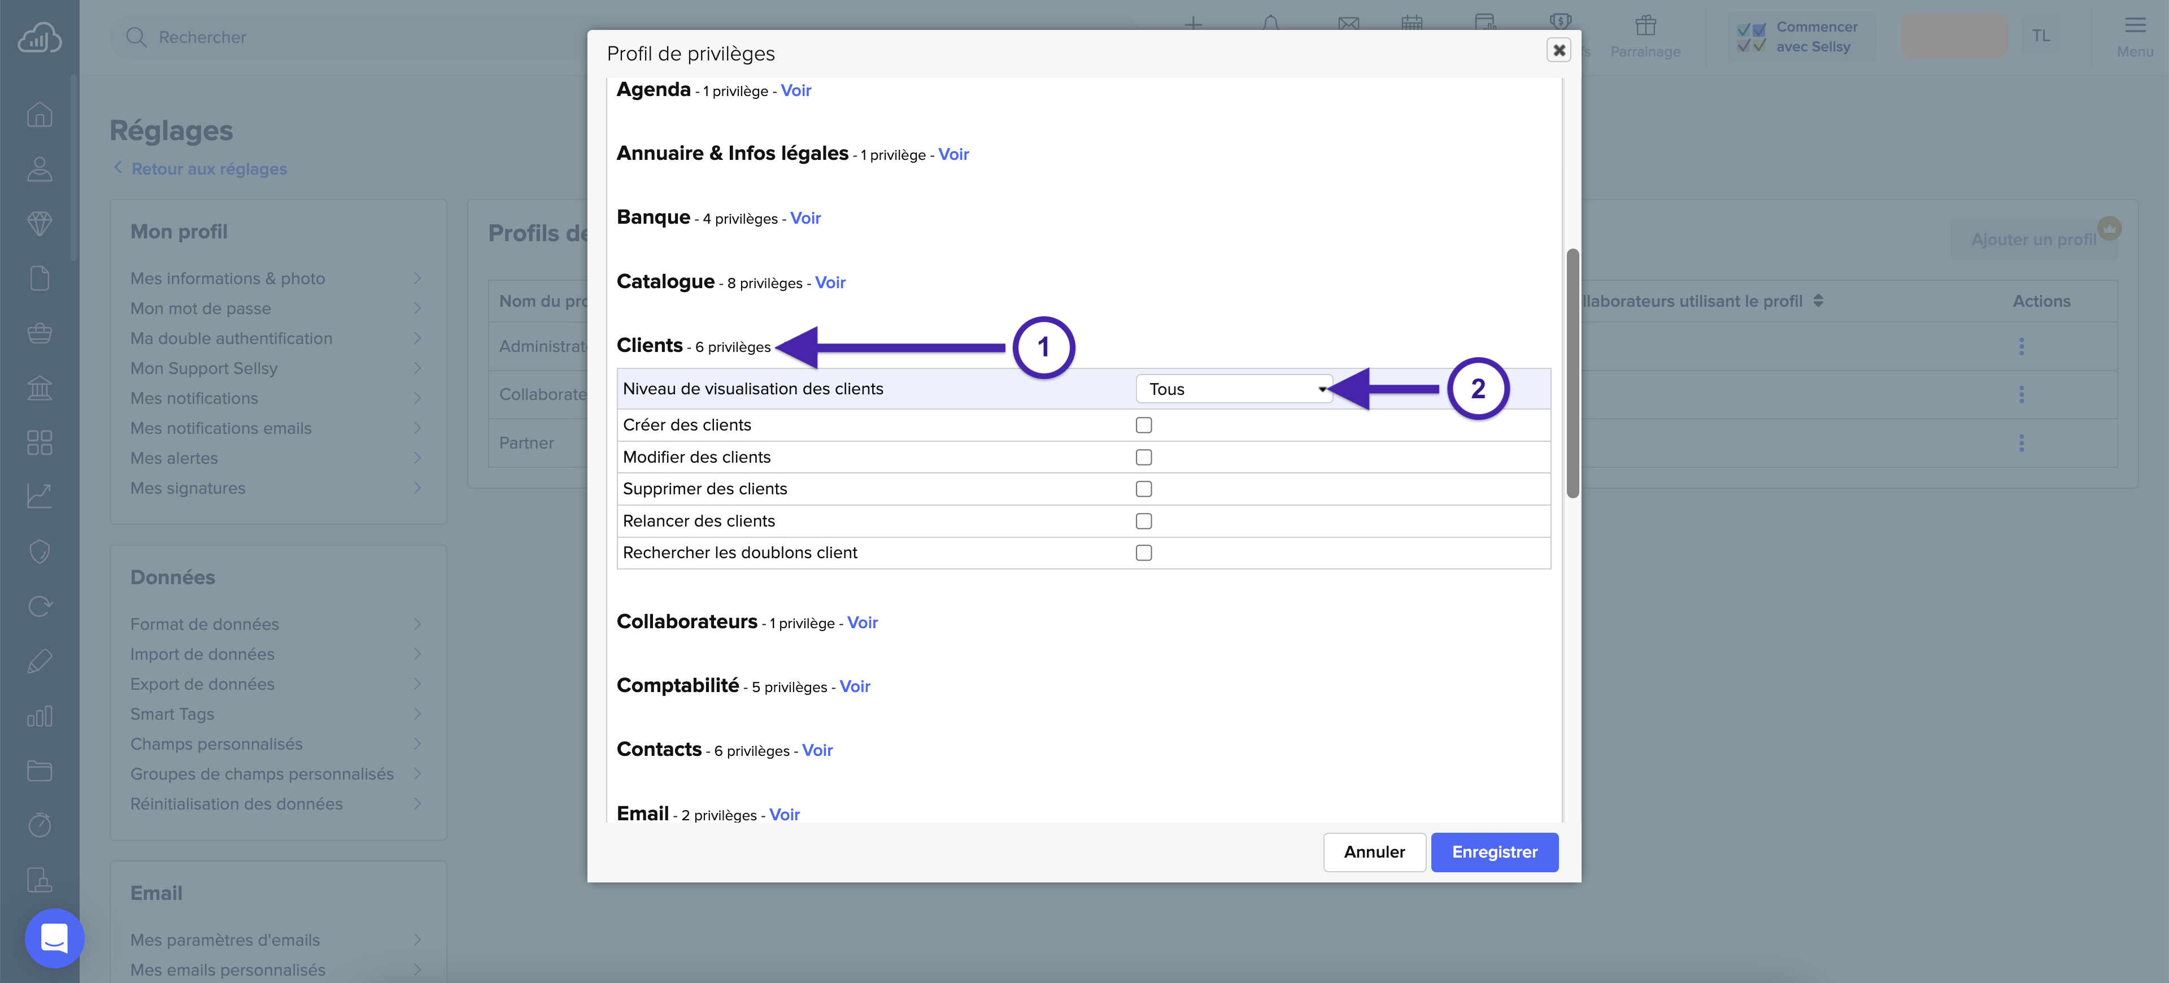The image size is (2169, 983).
Task: Click the shopping basket icon in sidebar
Action: 40,333
